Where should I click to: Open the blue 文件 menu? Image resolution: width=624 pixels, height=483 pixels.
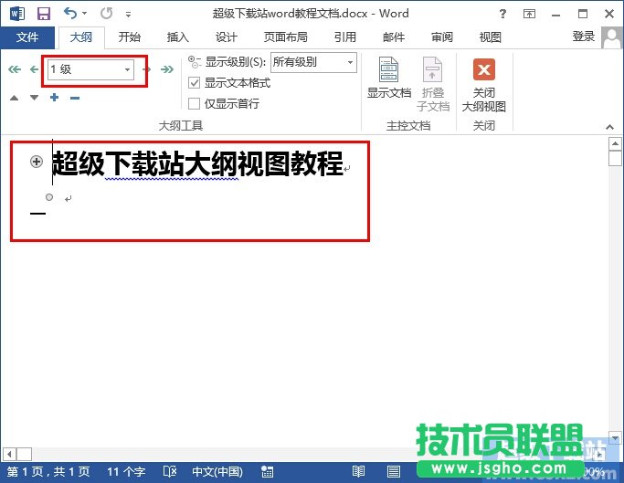click(x=27, y=37)
